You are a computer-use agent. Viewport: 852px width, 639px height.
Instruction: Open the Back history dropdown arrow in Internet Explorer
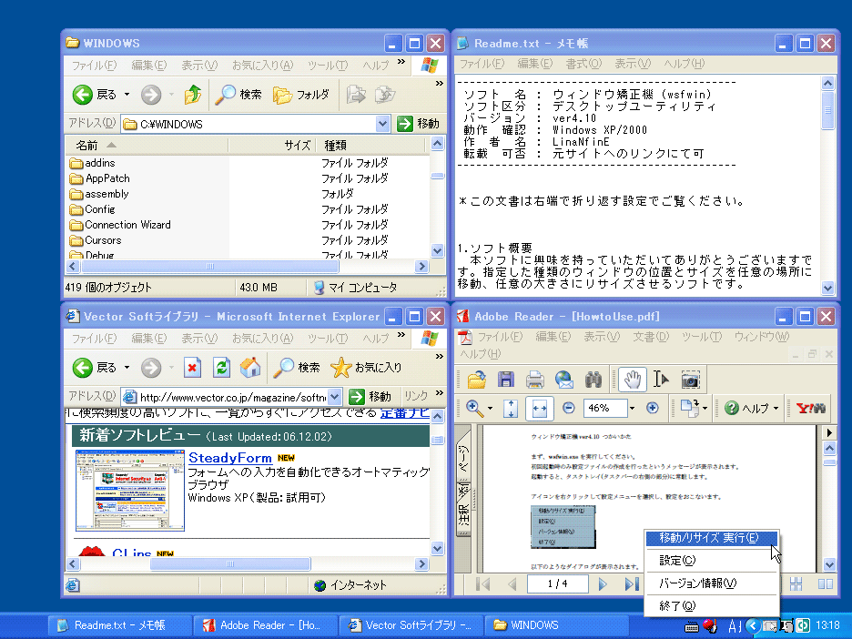coord(127,368)
